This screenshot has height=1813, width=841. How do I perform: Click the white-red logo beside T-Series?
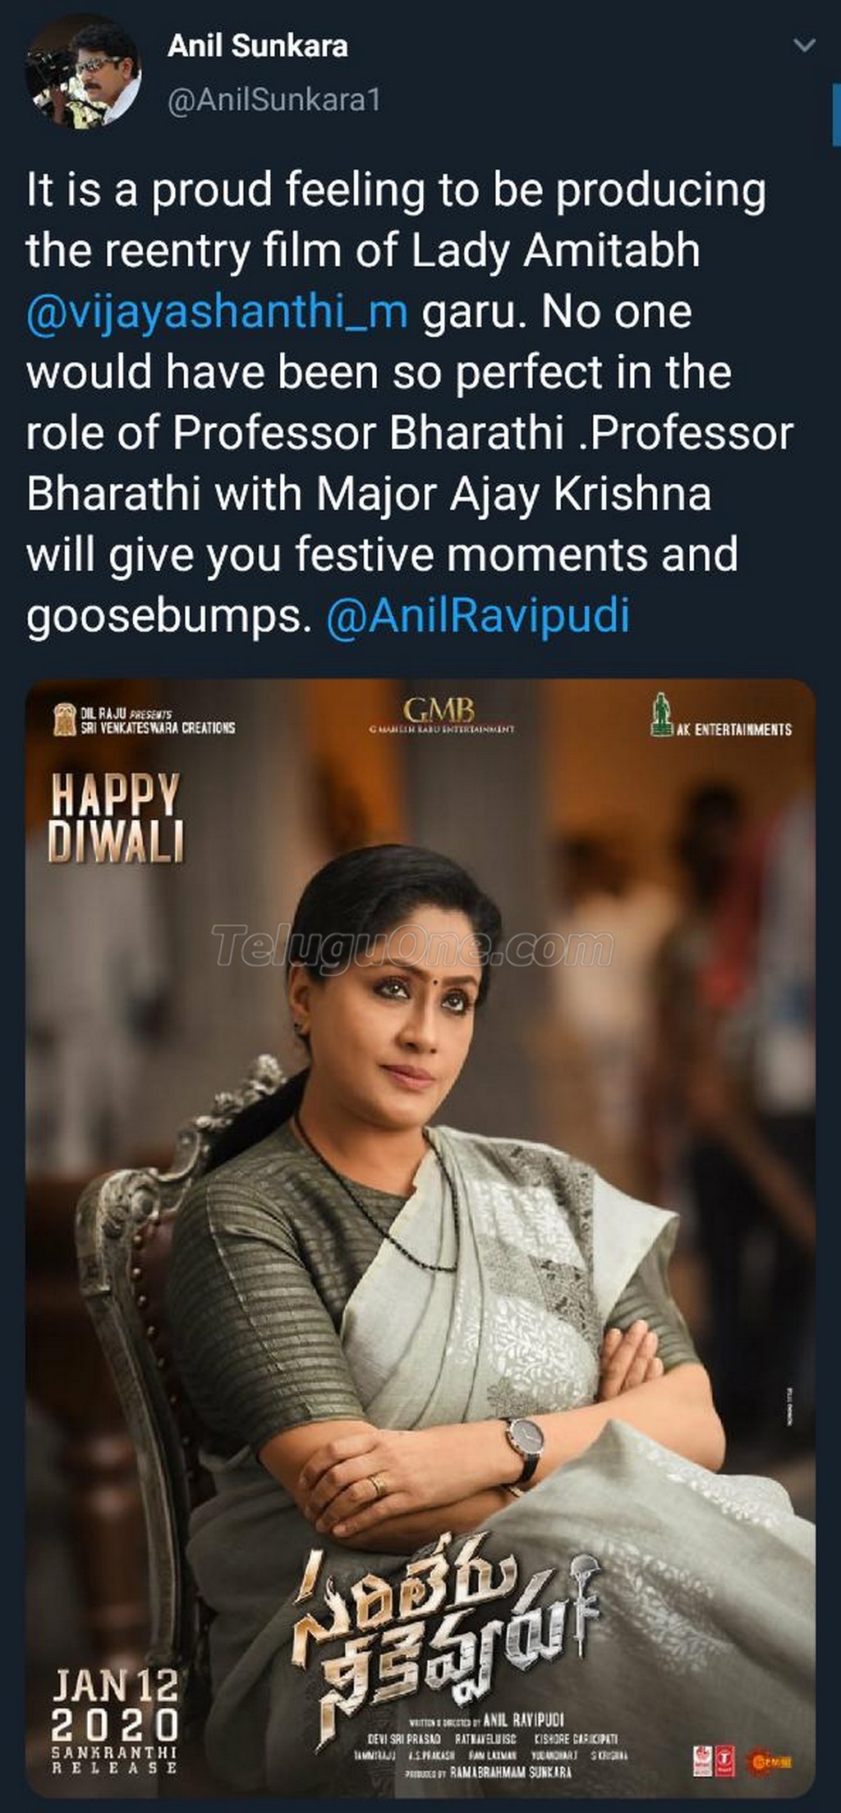coord(703,1760)
